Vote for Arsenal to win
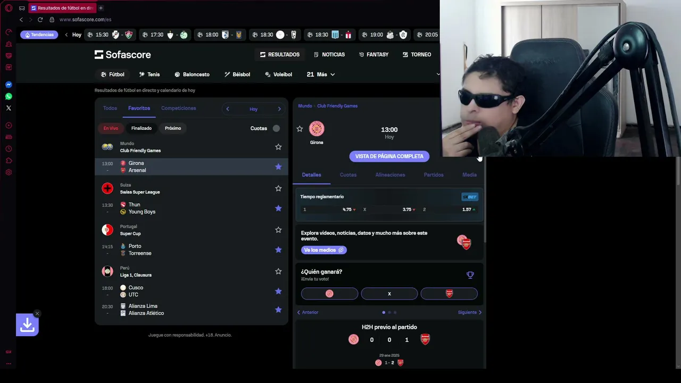 (x=449, y=294)
